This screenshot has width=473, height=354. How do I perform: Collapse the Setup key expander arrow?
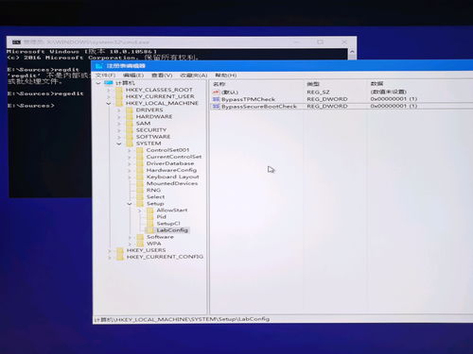point(130,204)
